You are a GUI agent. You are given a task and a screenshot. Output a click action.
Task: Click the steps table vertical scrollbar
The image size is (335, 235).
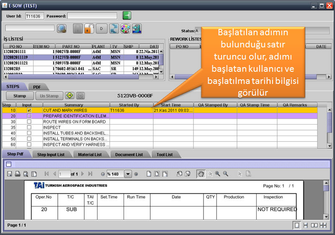330,128
